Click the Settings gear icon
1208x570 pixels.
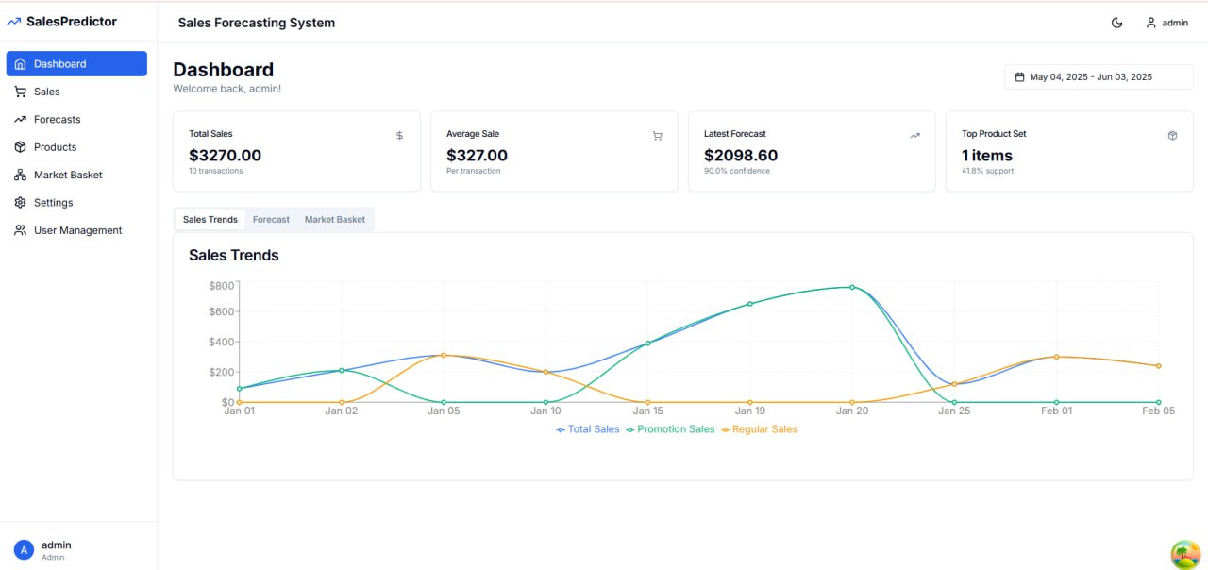pyautogui.click(x=20, y=202)
